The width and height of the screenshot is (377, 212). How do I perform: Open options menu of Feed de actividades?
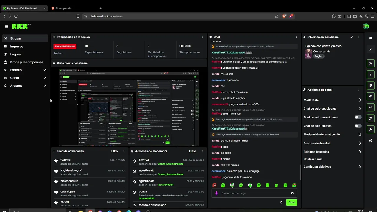pos(124,151)
